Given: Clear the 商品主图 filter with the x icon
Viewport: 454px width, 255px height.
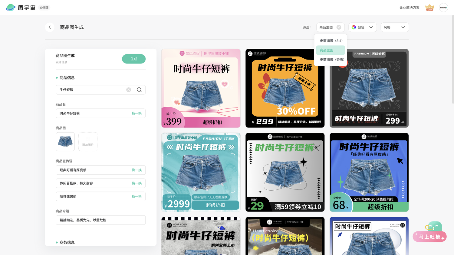Looking at the screenshot, I should (339, 27).
